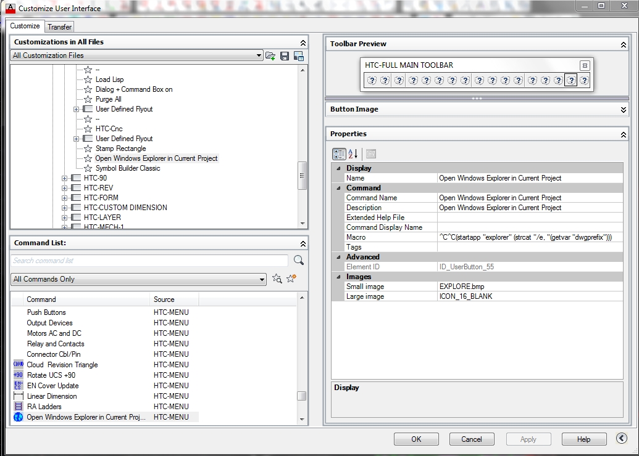Click the Search command list field

[149, 260]
